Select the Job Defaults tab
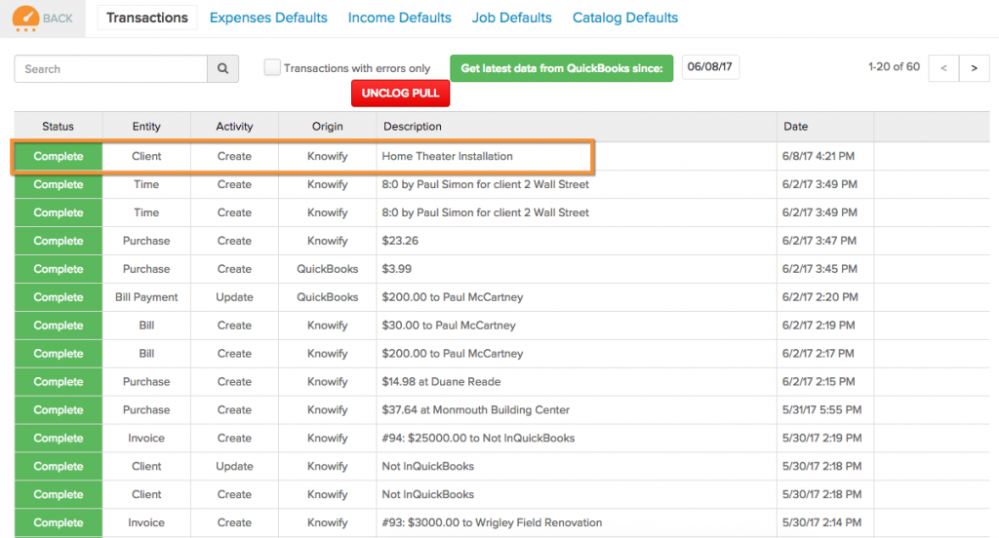999x538 pixels. coord(511,18)
